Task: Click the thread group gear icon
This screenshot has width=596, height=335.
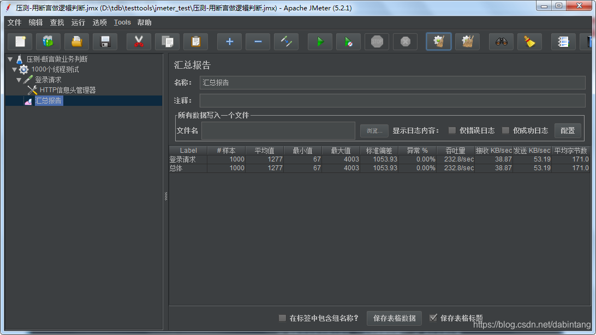Action: coord(24,69)
